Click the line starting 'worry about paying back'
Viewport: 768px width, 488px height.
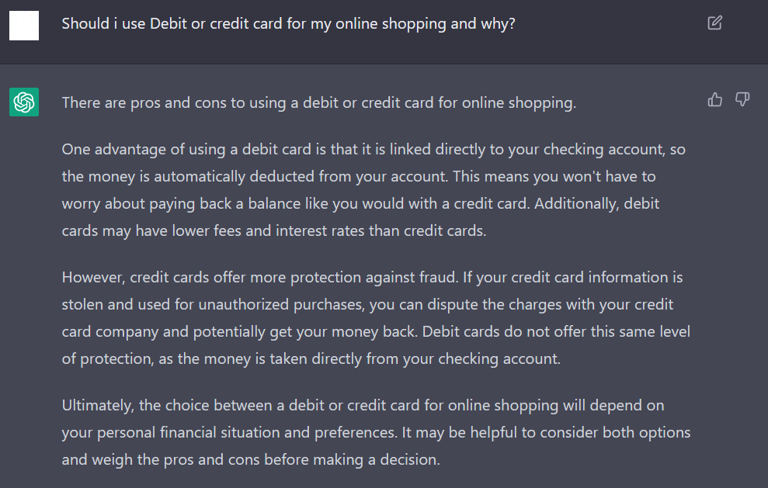pyautogui.click(x=360, y=203)
